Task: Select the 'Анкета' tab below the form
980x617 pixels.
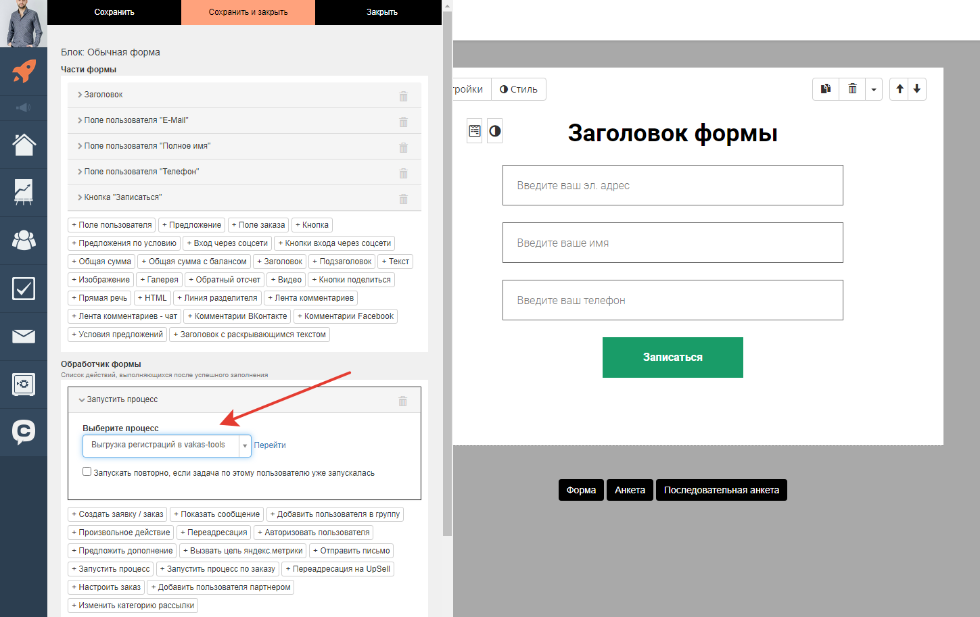Action: point(630,489)
